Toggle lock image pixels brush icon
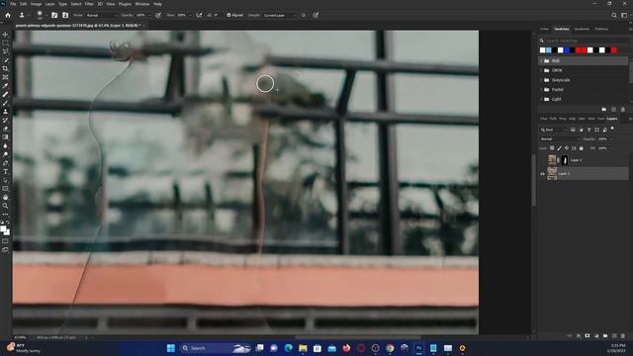 pos(559,148)
